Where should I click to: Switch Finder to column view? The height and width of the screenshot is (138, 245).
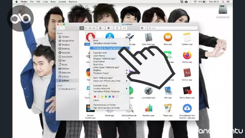(x=90, y=28)
